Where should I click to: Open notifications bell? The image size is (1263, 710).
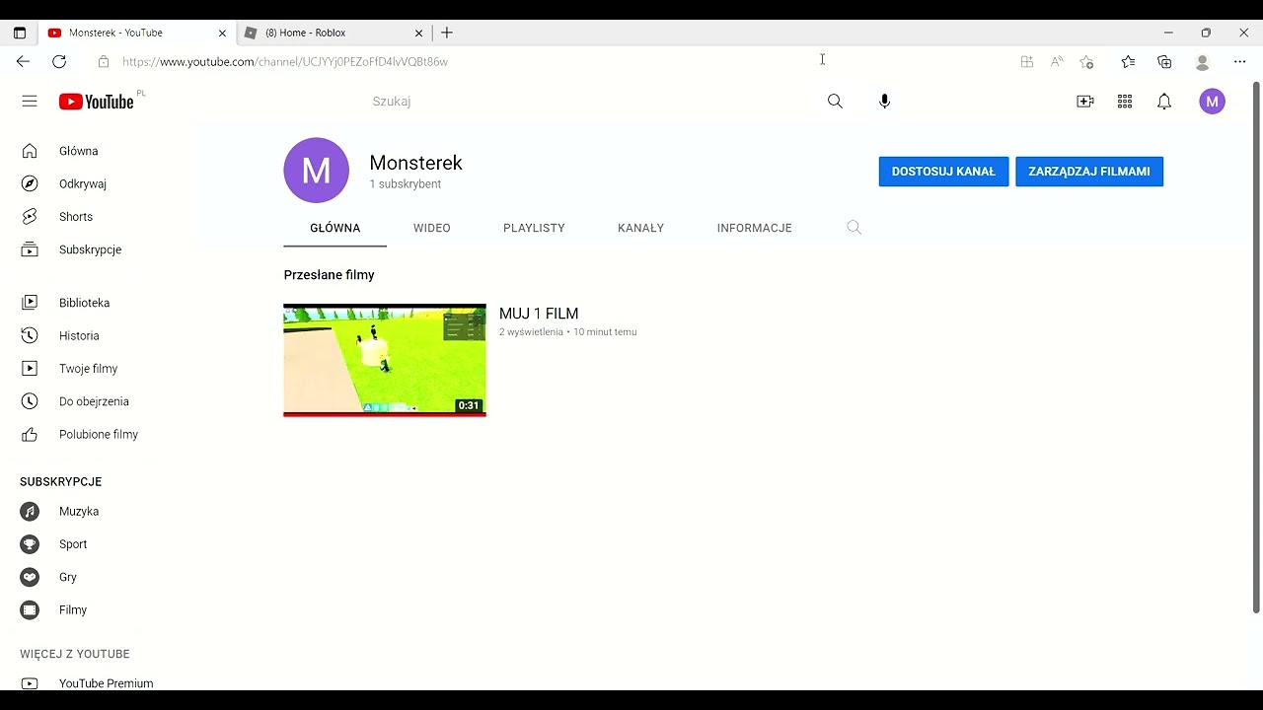[1164, 102]
